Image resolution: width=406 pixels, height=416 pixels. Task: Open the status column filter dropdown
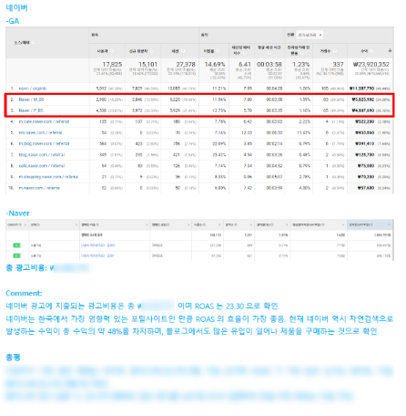coord(76,225)
